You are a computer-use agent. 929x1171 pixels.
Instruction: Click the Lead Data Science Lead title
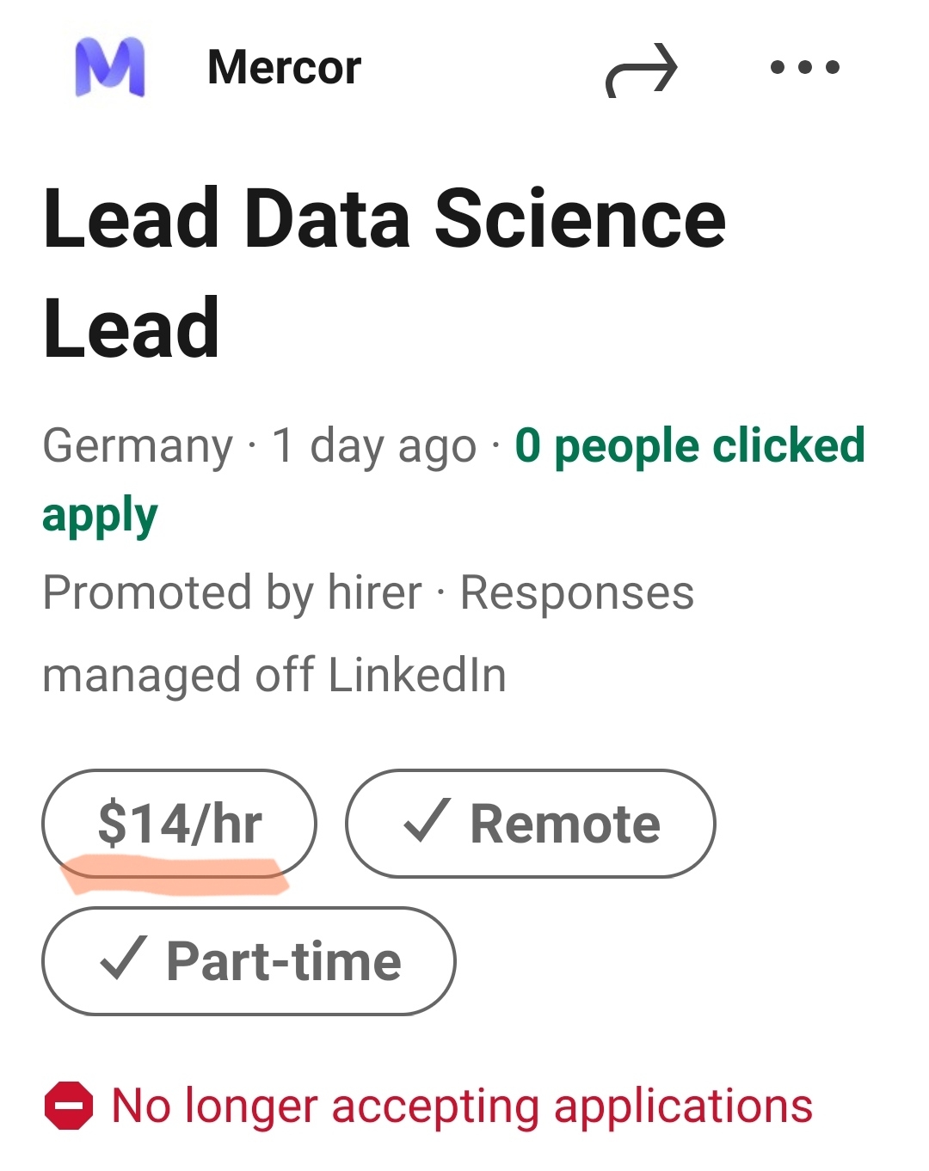(x=385, y=273)
